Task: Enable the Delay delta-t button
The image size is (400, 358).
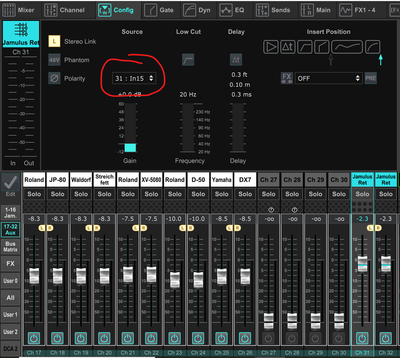Action: click(x=236, y=60)
